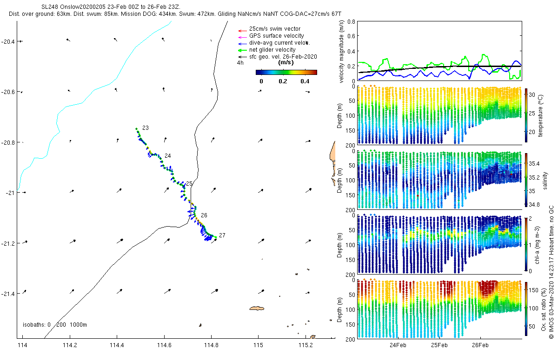This screenshot has width=558, height=349.
Task: Click the '0.8' tick on the velocity magnitude axis
Action: [351, 22]
